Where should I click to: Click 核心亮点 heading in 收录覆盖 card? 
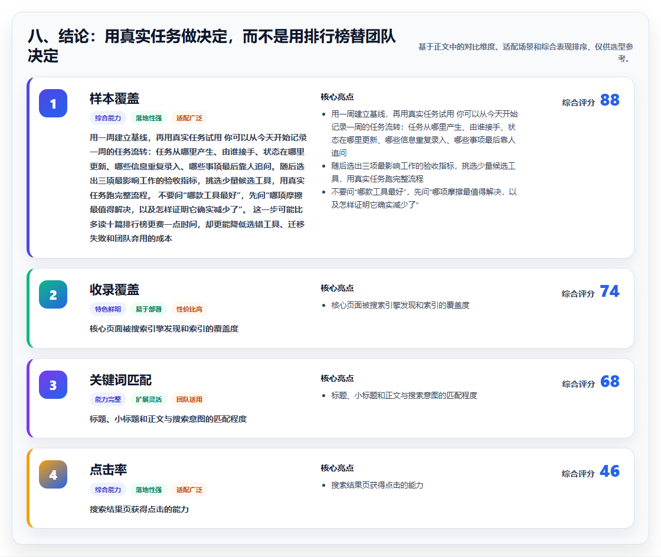point(337,288)
